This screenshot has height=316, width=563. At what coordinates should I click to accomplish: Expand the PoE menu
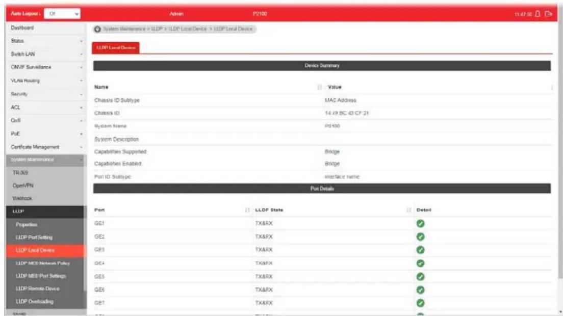(x=46, y=134)
